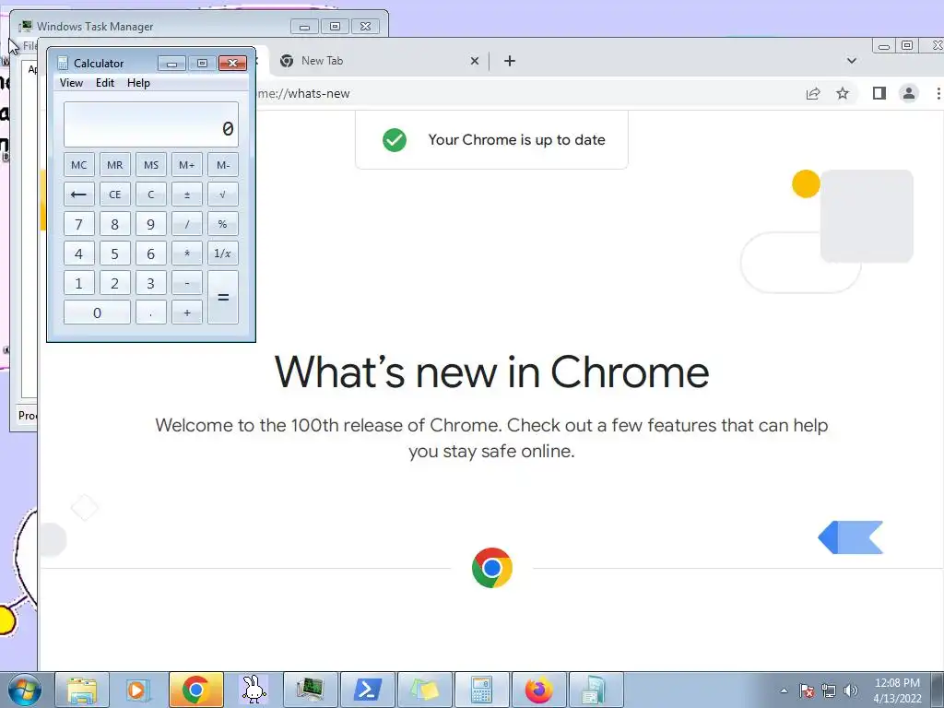Screen dimensions: 944x708
Task: Click digit 9 in Calculator
Action: [x=150, y=224]
